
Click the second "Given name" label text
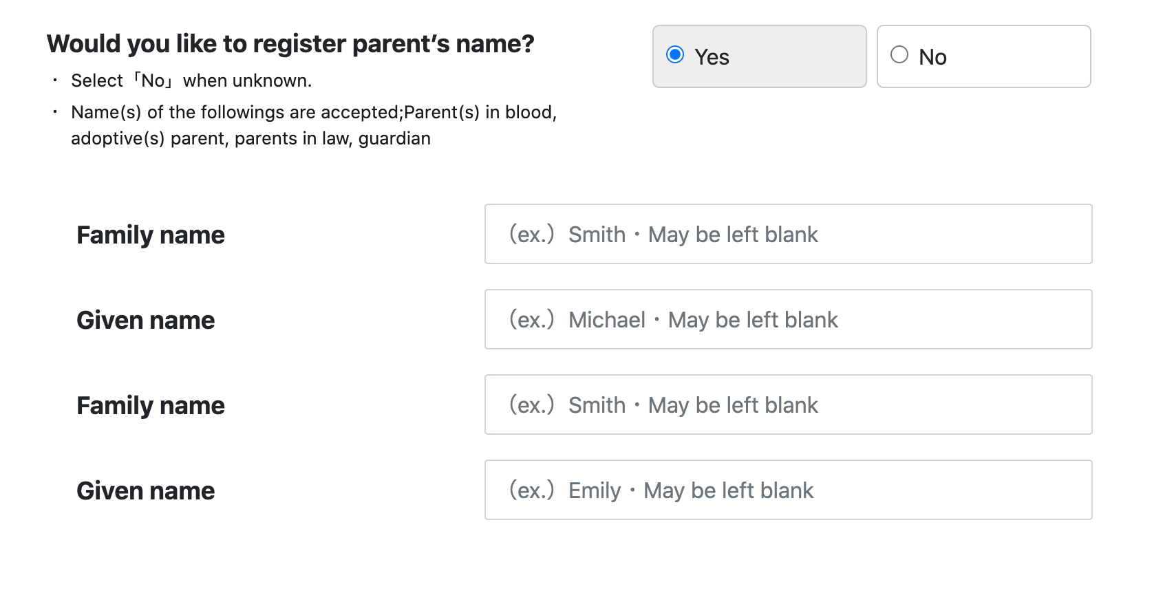pyautogui.click(x=145, y=490)
